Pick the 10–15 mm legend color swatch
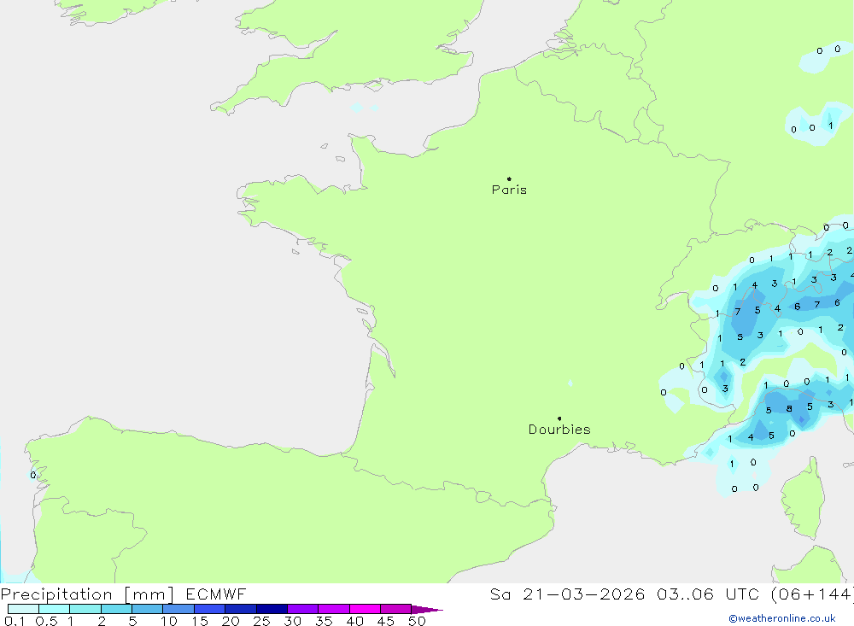Screen dimensions: 854x626 click(178, 609)
